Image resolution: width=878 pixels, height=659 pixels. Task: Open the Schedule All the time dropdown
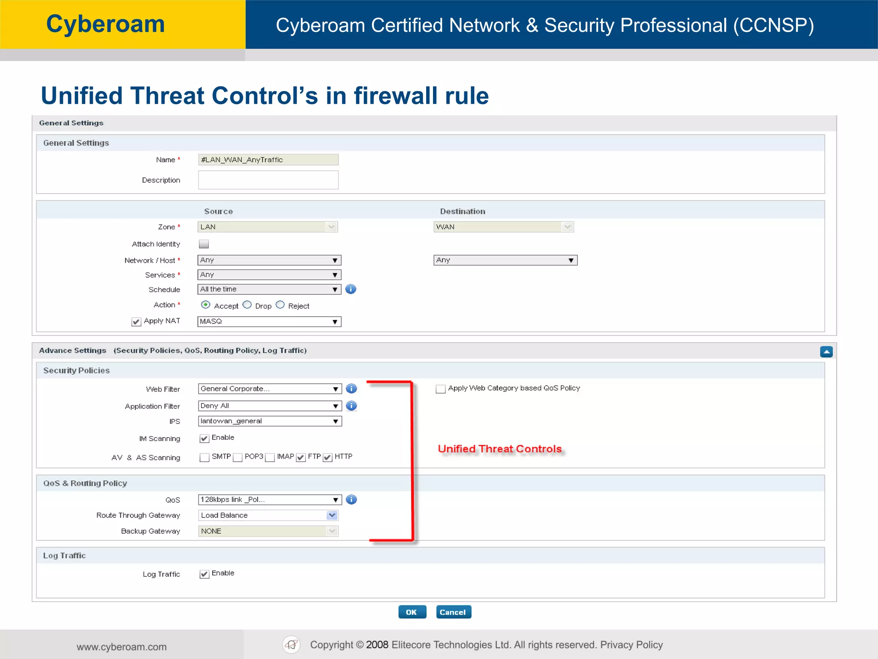(x=269, y=289)
